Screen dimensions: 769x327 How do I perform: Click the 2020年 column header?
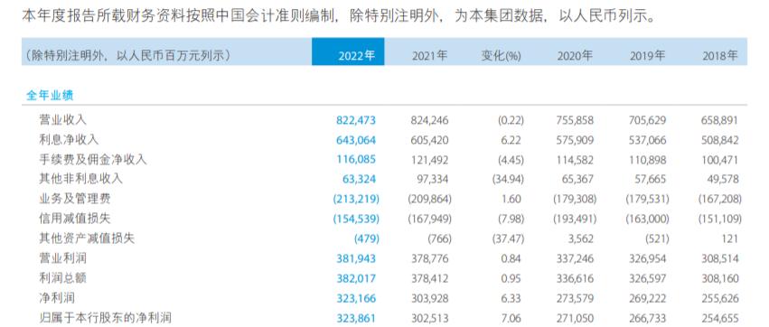pyautogui.click(x=575, y=56)
